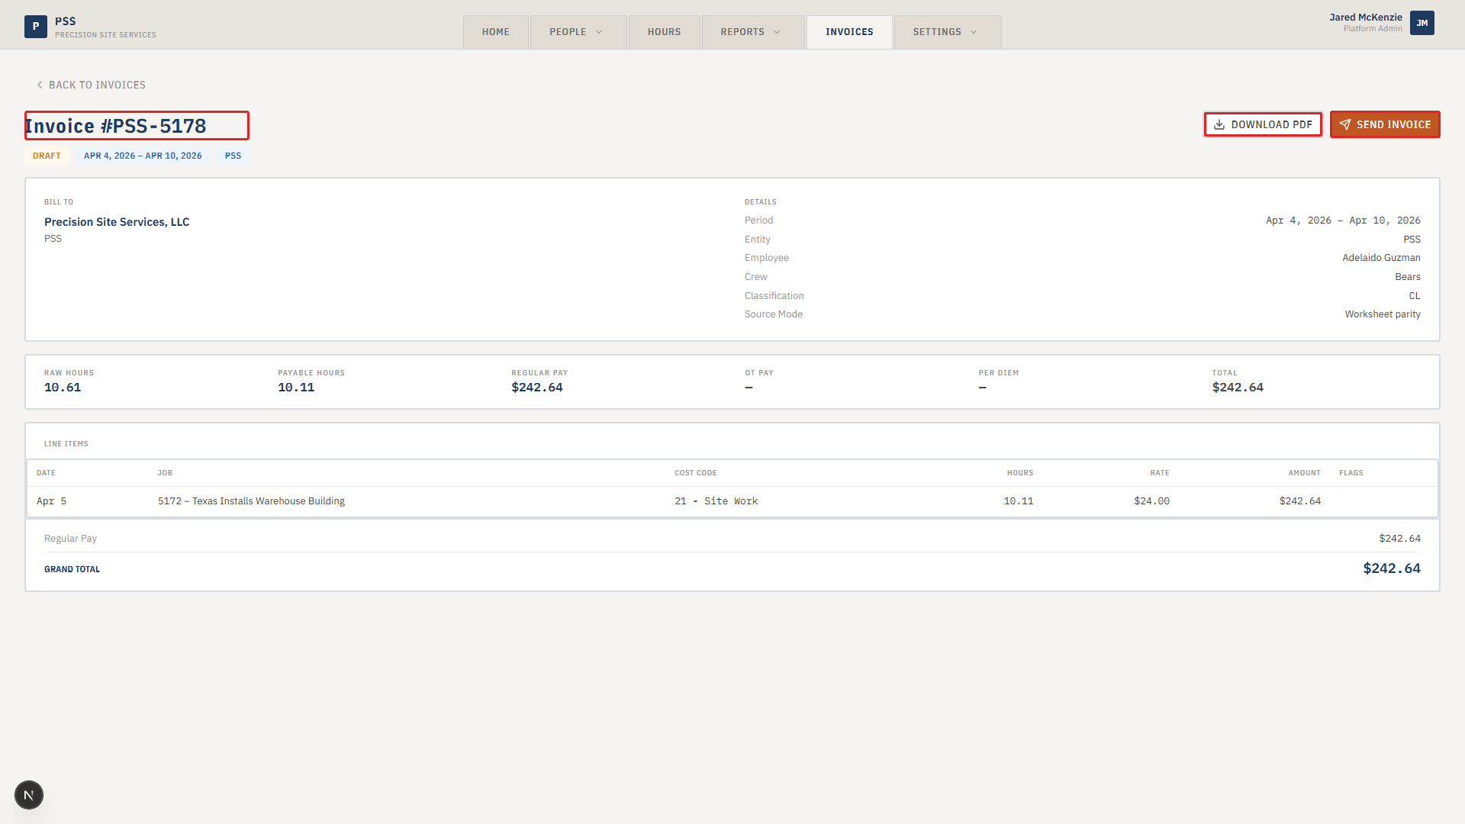Open the JM user avatar

(x=1422, y=23)
